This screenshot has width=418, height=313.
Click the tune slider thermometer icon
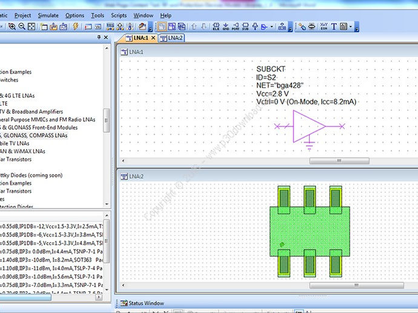click(x=130, y=27)
